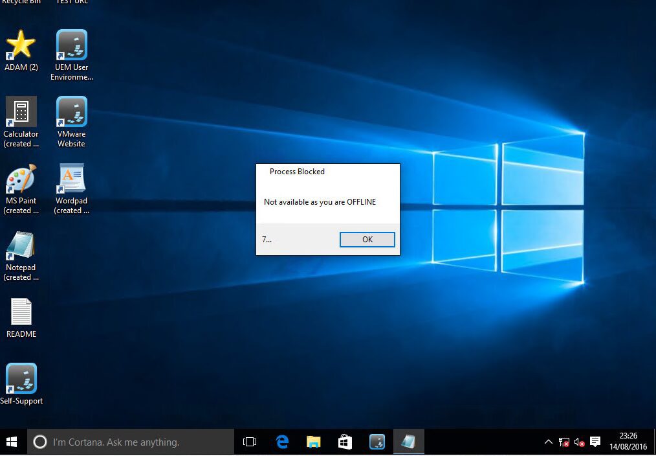
Task: Click the 'Not available as you are OFFLINE' message
Action: pos(320,202)
